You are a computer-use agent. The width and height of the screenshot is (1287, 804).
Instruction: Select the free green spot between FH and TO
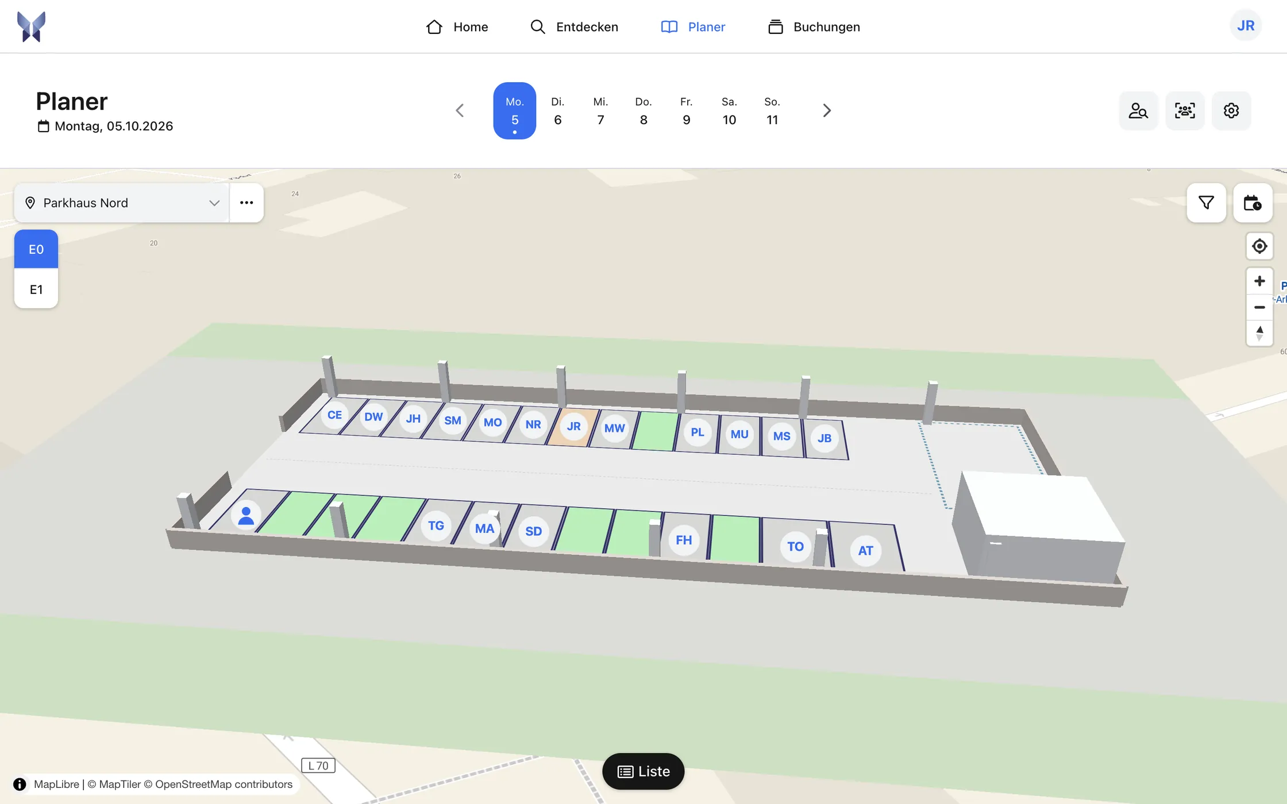[x=735, y=538]
